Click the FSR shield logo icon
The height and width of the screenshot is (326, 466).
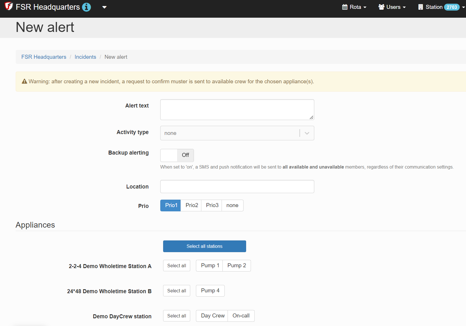click(x=9, y=6)
